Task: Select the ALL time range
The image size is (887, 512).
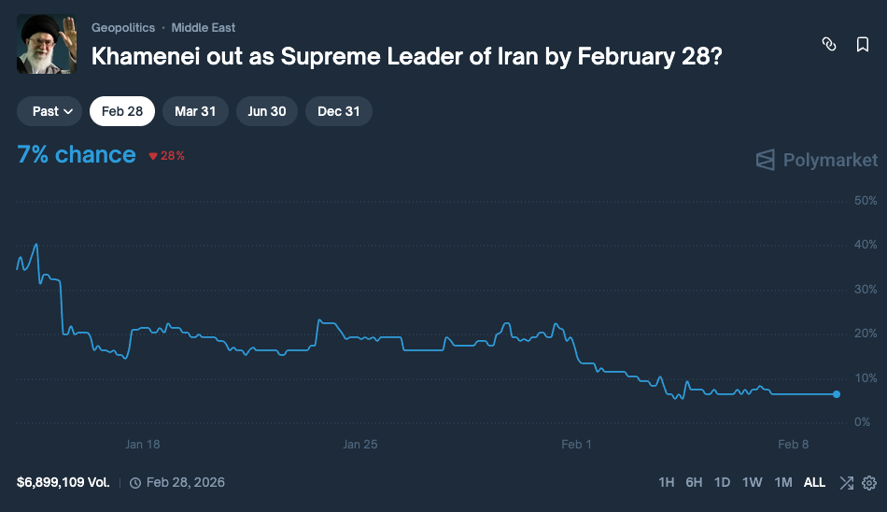Action: tap(814, 483)
